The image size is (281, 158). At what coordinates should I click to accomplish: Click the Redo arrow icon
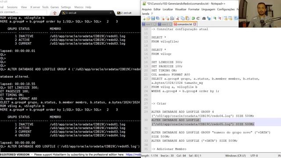198,18
